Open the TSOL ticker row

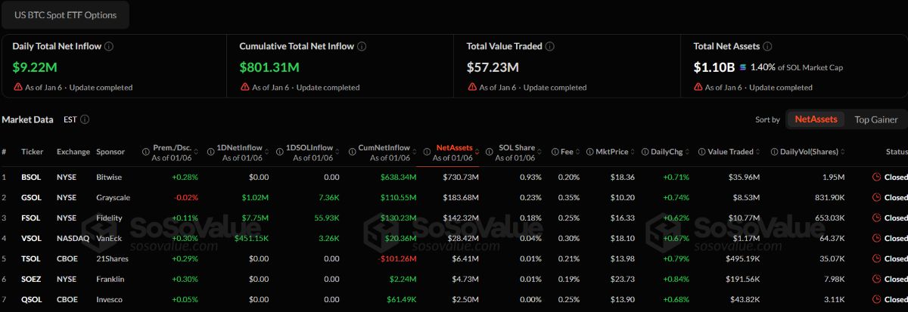(x=31, y=258)
